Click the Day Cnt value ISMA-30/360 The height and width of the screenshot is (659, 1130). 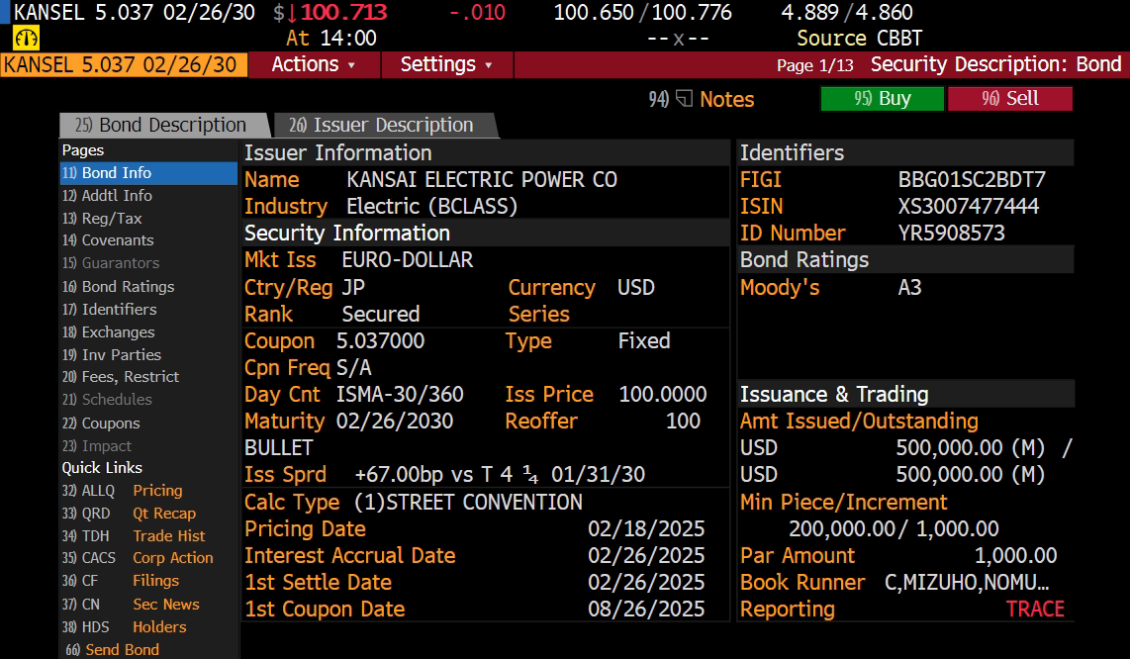pyautogui.click(x=400, y=395)
